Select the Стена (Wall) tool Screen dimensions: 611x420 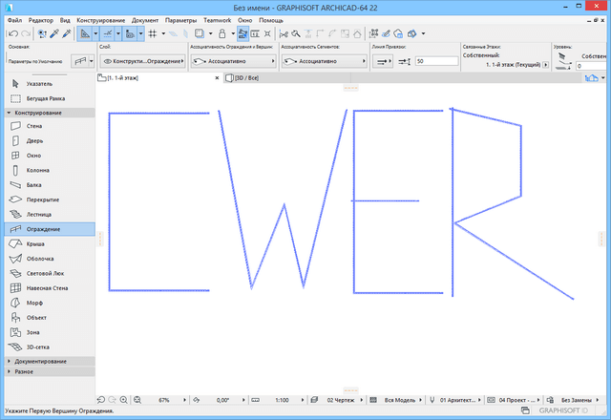pos(33,125)
